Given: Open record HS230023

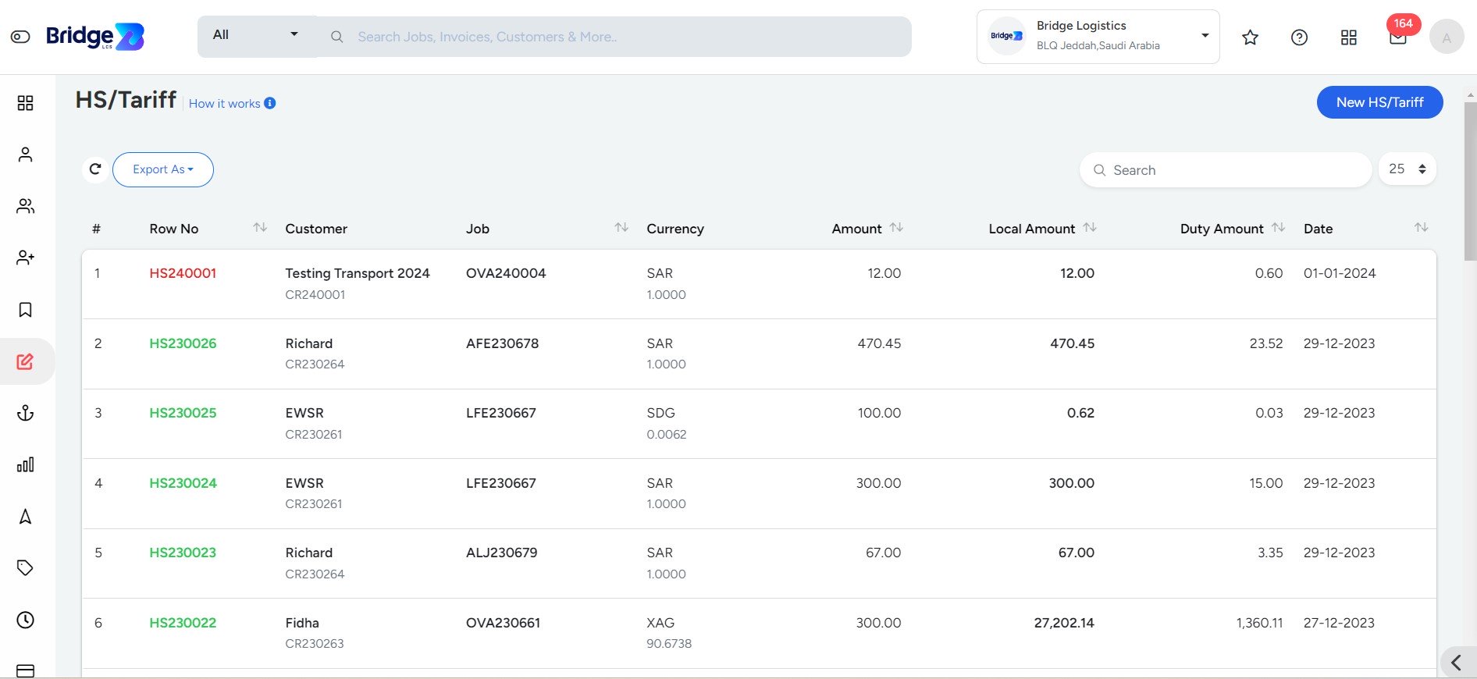Looking at the screenshot, I should click(183, 553).
